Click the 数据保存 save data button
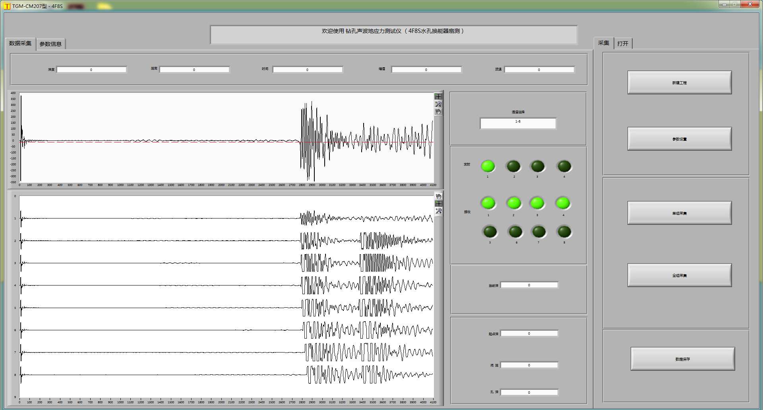Viewport: 763px width, 410px height. [x=682, y=359]
